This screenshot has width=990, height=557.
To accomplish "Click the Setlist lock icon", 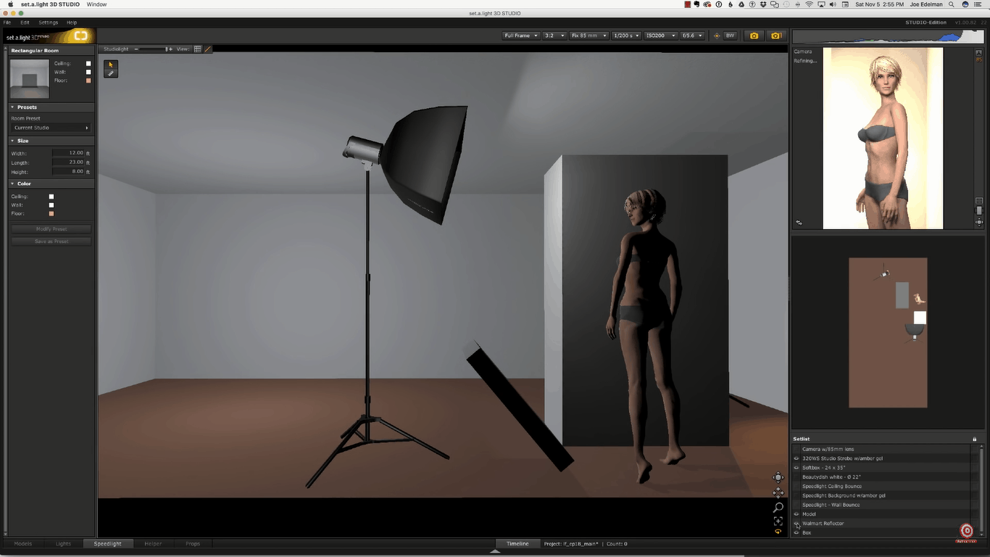I will [975, 439].
